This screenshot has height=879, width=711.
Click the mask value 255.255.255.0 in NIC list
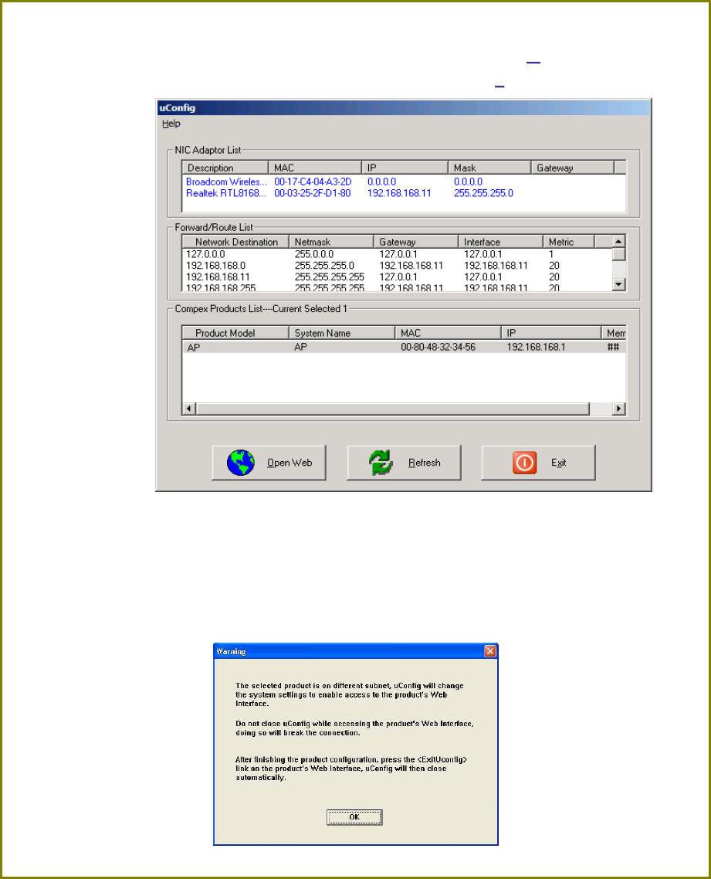click(x=483, y=193)
